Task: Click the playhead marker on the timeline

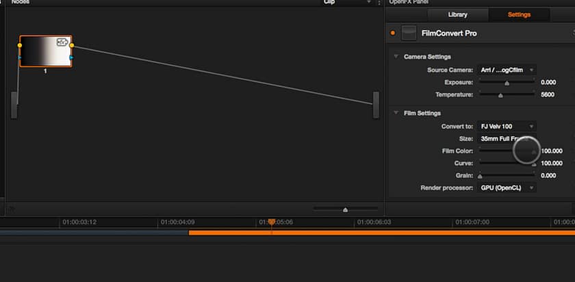Action: 271,222
